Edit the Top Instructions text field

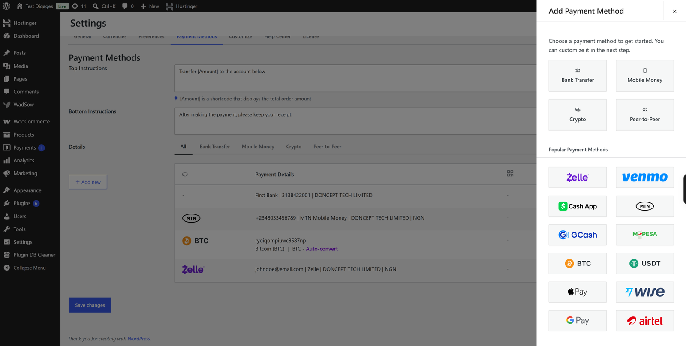355,78
